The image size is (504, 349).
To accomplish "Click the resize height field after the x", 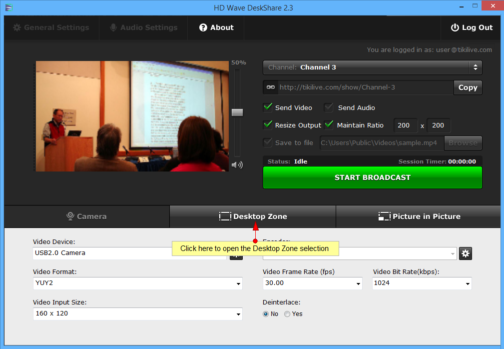I will [439, 125].
